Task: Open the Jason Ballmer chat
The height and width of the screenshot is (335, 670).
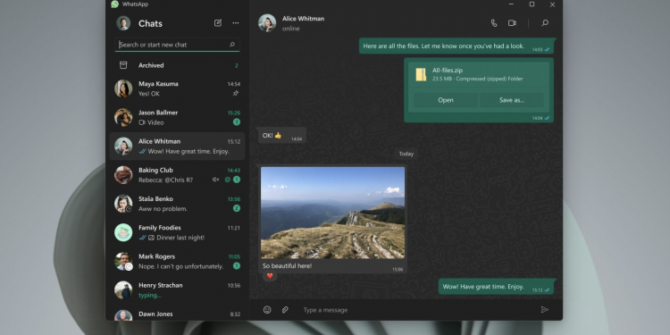Action: tap(178, 118)
